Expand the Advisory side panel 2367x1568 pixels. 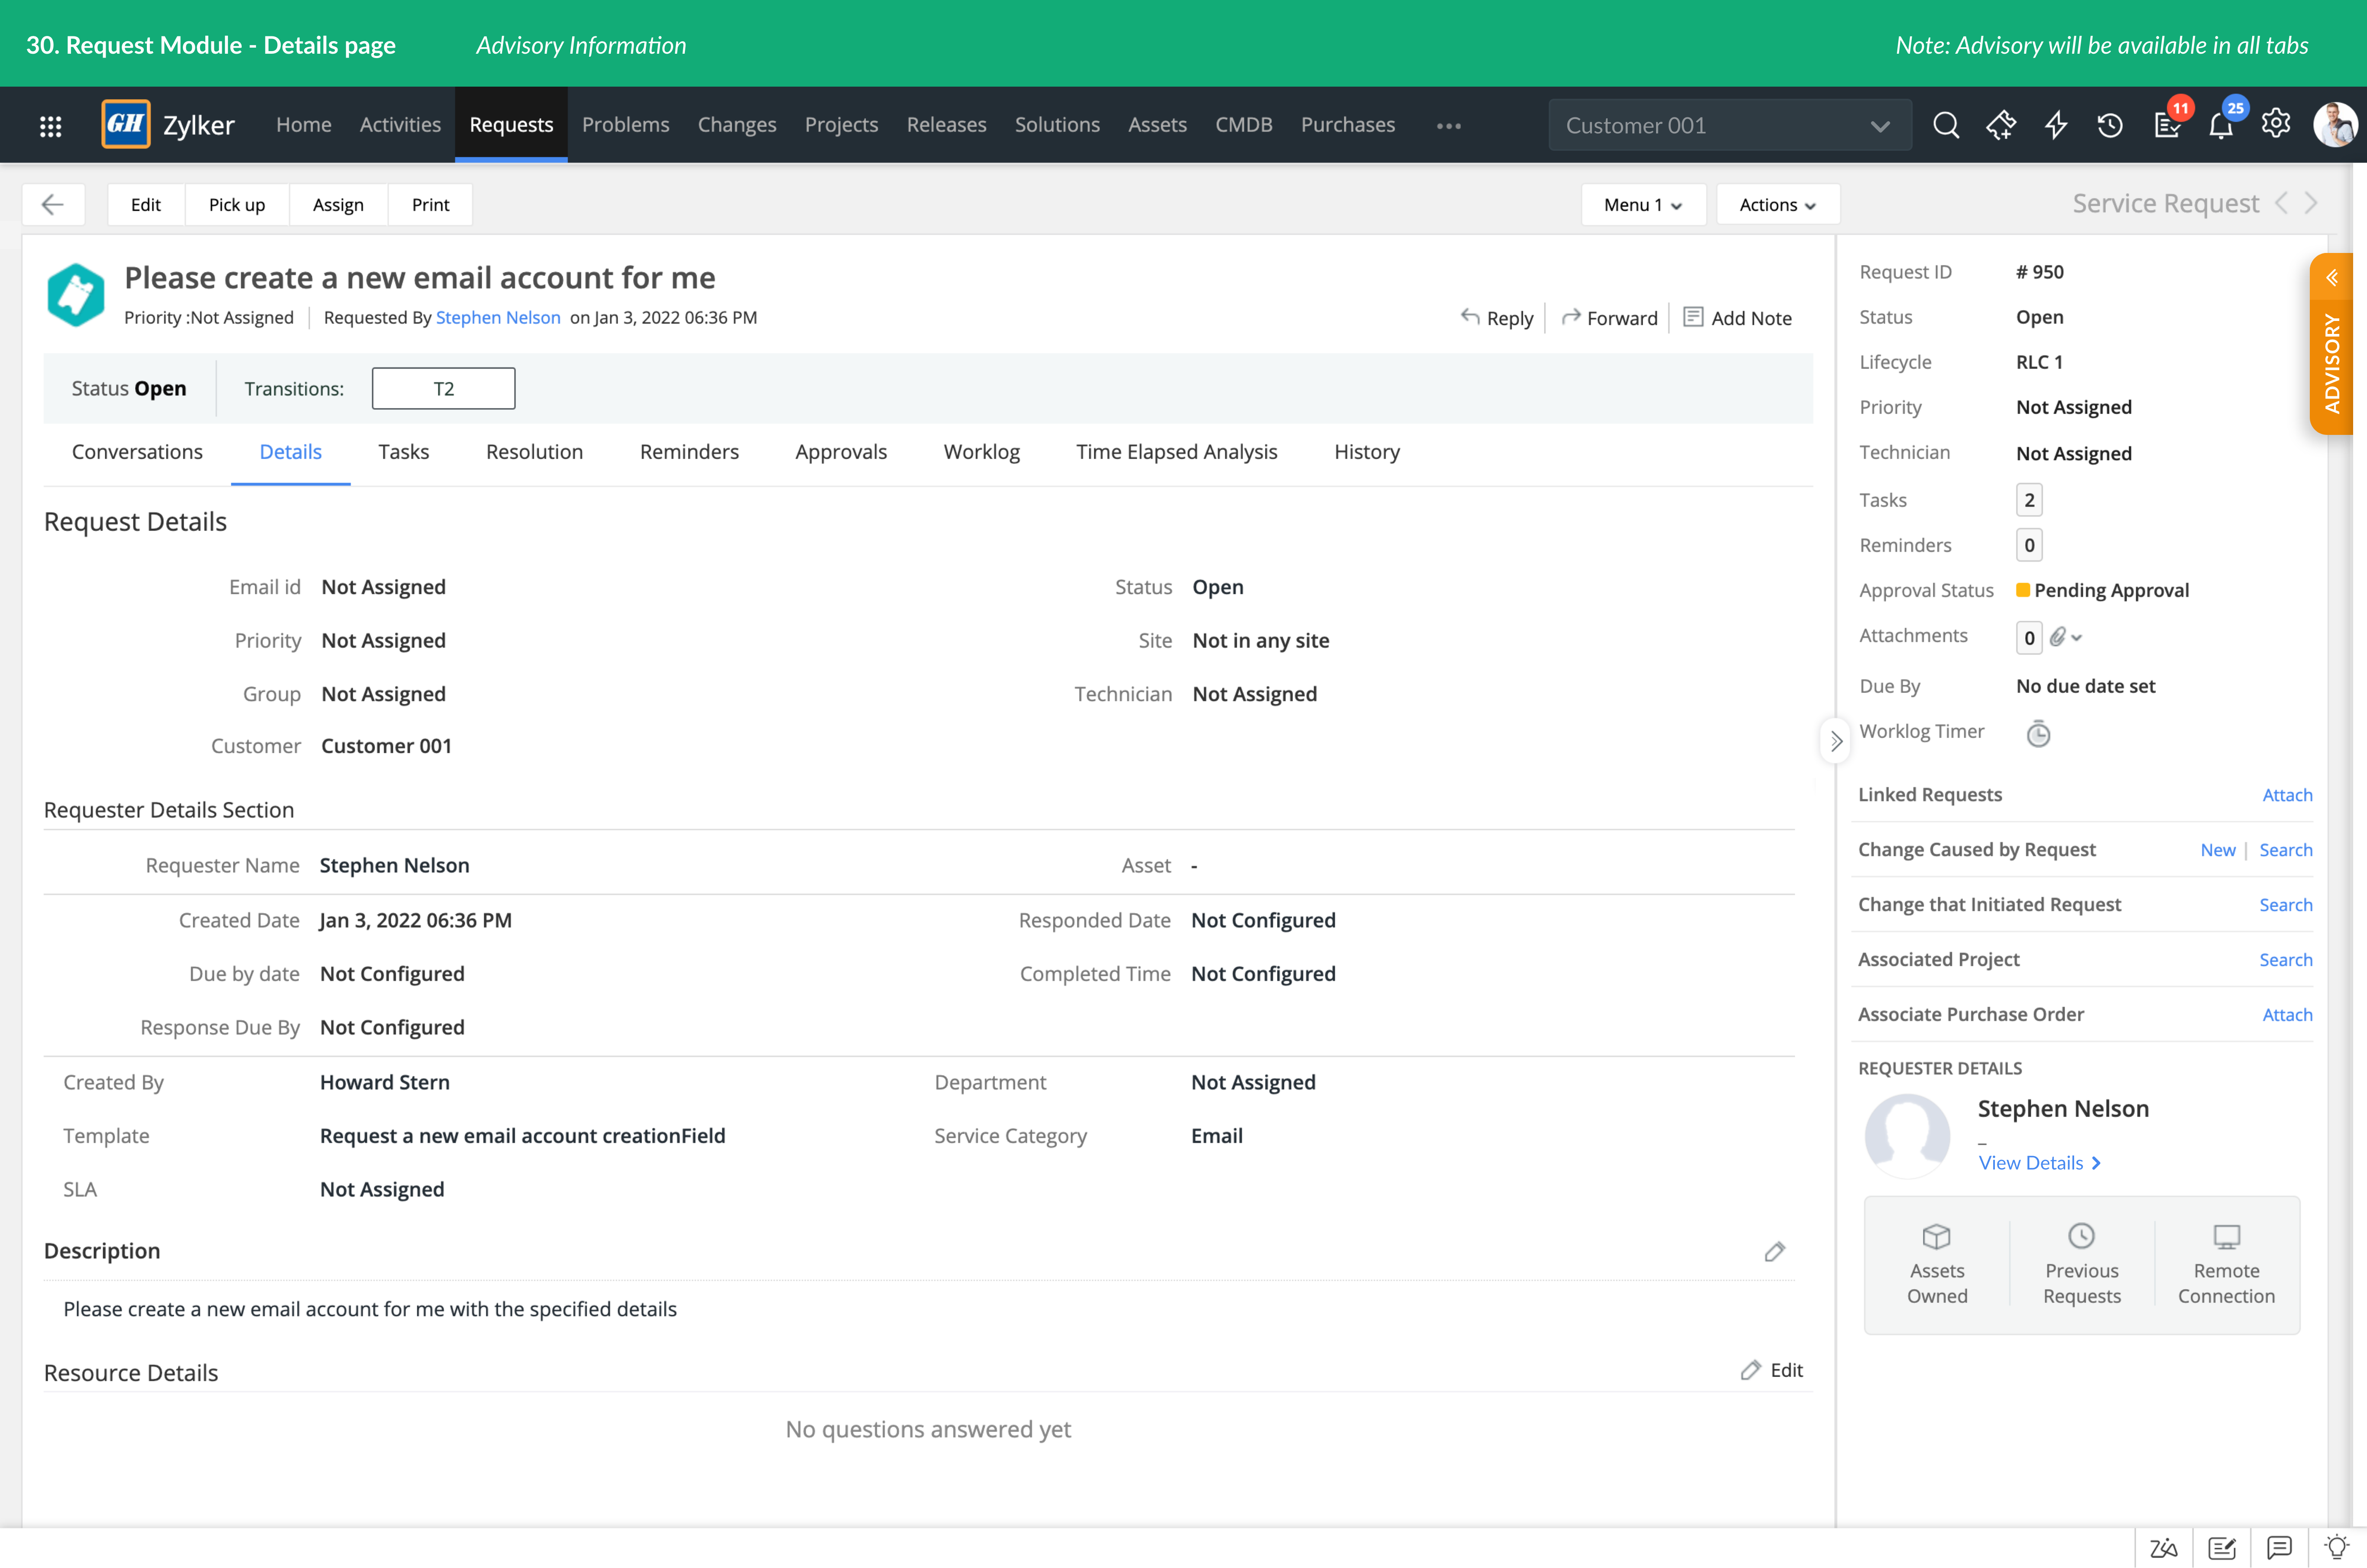click(2331, 345)
